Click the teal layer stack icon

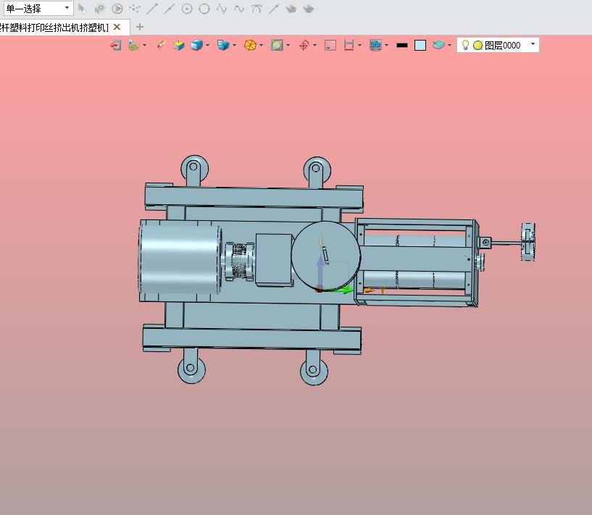[438, 46]
